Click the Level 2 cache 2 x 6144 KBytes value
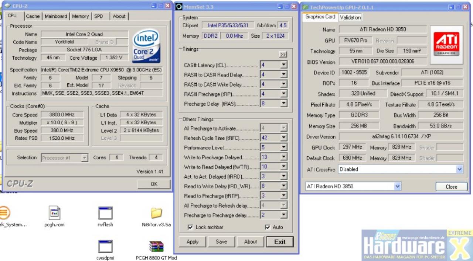The width and height of the screenshot is (473, 261). [x=141, y=130]
